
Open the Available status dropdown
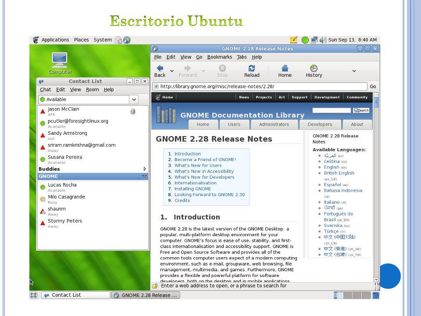pos(134,100)
